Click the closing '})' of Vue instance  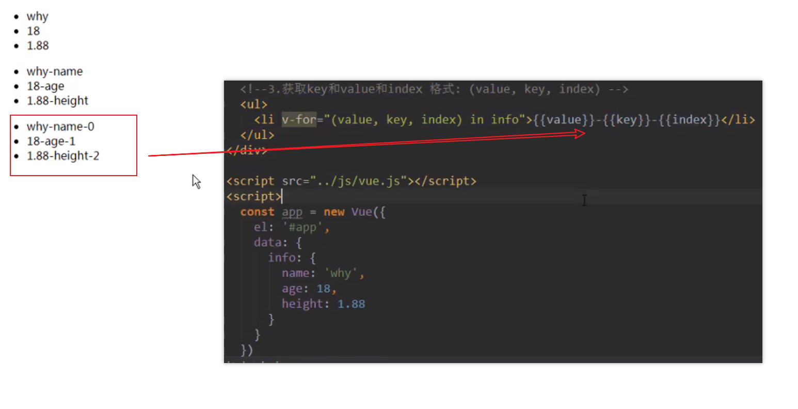point(247,350)
